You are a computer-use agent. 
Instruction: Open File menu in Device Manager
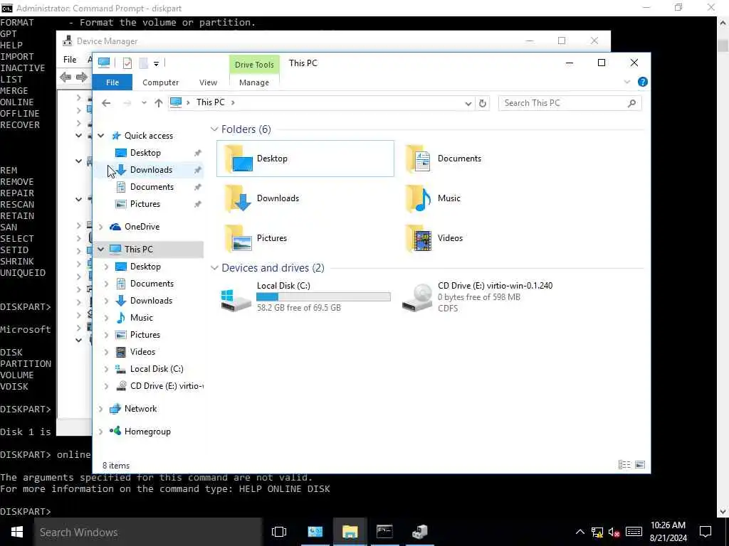[70, 60]
